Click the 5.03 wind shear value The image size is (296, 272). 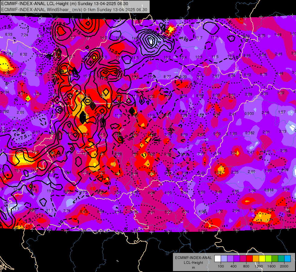point(217,134)
